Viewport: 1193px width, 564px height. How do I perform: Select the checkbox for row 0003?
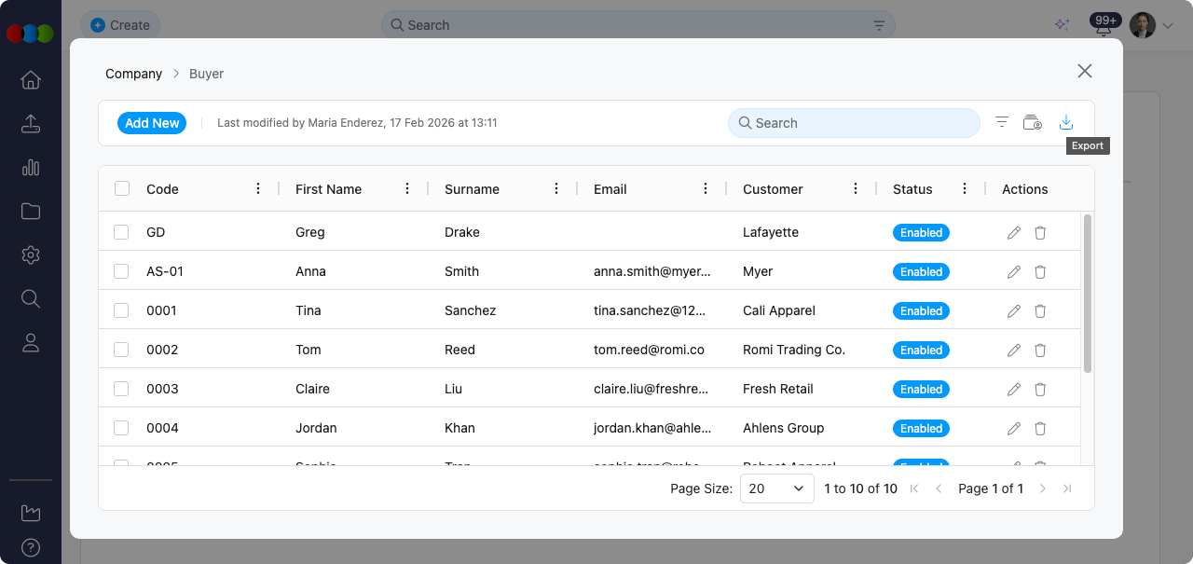tap(121, 390)
